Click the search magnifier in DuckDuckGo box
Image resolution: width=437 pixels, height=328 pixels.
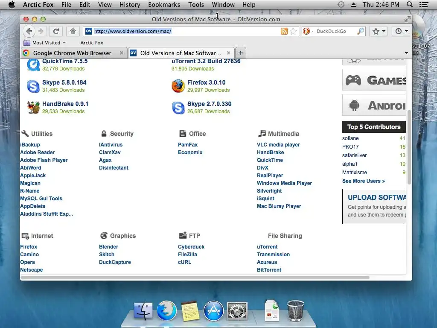point(360,31)
